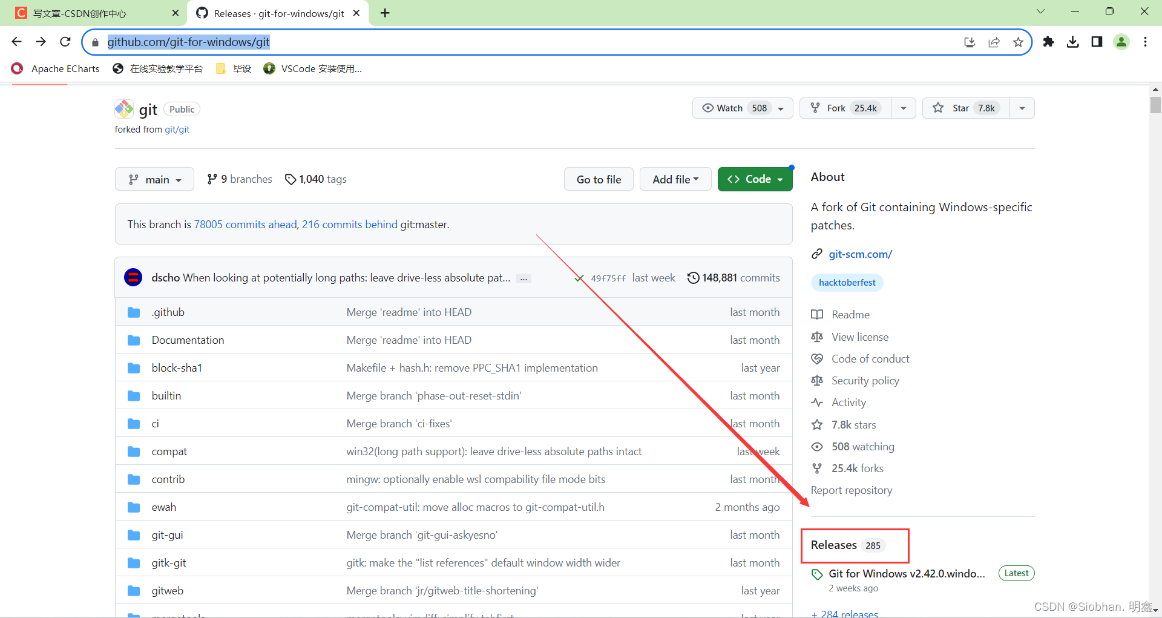Open the VSCode 安装使用 bookmark
The height and width of the screenshot is (618, 1162).
[x=312, y=68]
